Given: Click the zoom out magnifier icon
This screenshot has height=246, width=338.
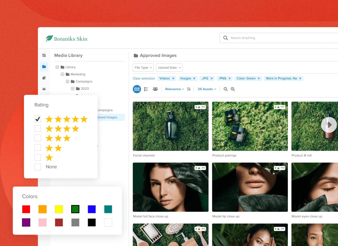Looking at the screenshot, I should [226, 89].
